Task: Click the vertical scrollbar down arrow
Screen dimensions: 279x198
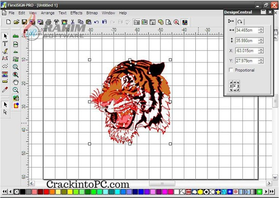Action: [275, 177]
